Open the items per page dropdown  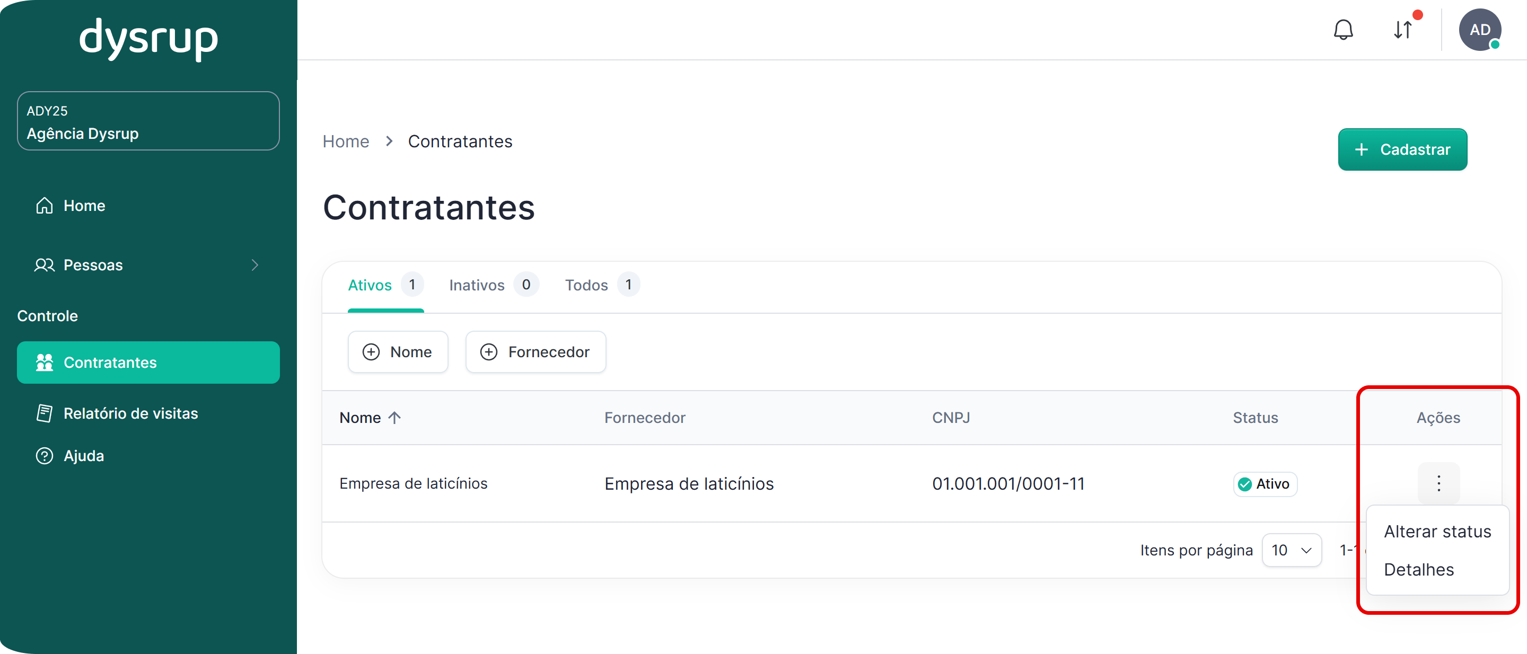[1292, 550]
